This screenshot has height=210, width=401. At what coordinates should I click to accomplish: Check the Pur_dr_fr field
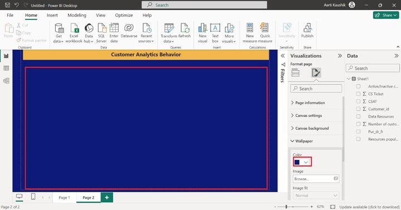coord(358,131)
